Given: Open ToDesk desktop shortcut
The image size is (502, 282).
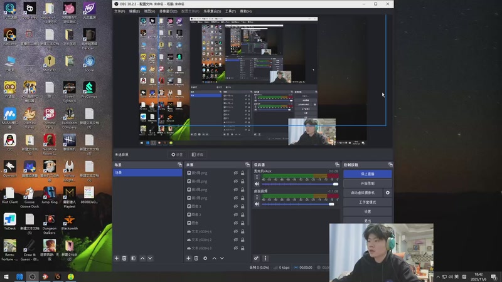Looking at the screenshot, I should pyautogui.click(x=10, y=222).
